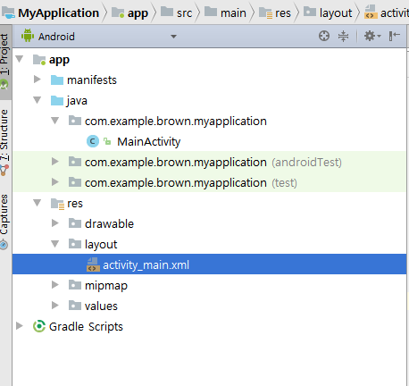Select the mipmap label

pyautogui.click(x=106, y=286)
